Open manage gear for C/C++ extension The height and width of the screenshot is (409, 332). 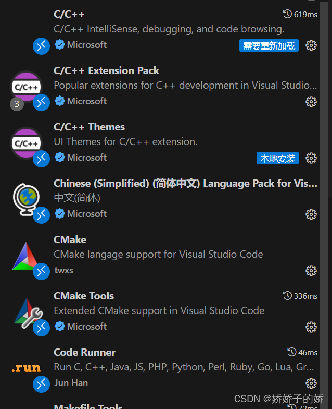tap(311, 45)
